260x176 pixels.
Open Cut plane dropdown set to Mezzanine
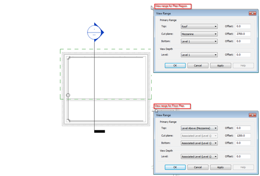click(x=199, y=34)
